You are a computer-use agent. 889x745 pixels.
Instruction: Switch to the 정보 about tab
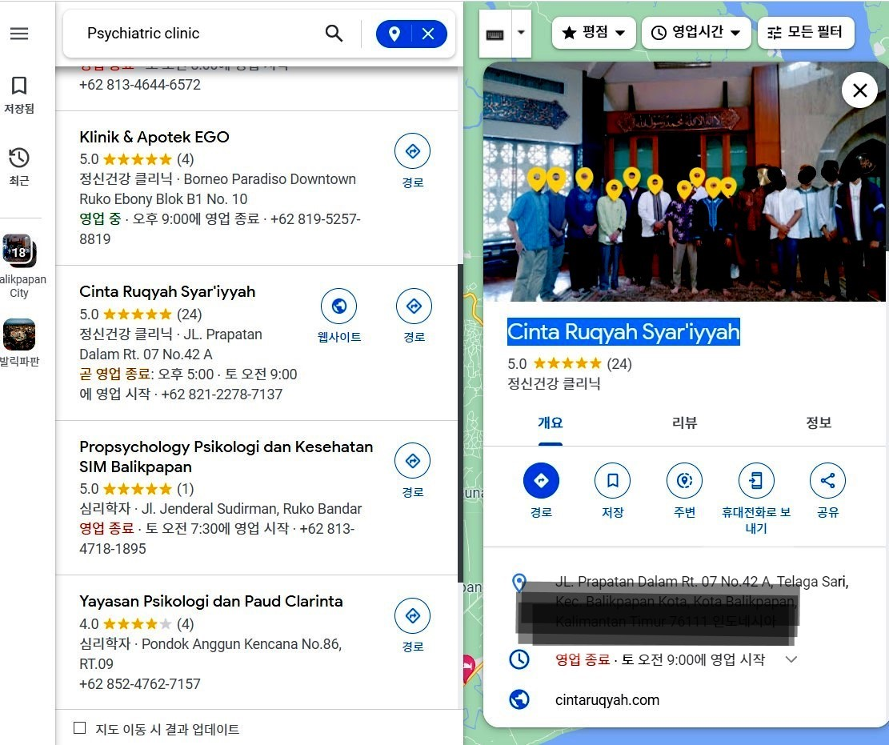click(x=819, y=423)
